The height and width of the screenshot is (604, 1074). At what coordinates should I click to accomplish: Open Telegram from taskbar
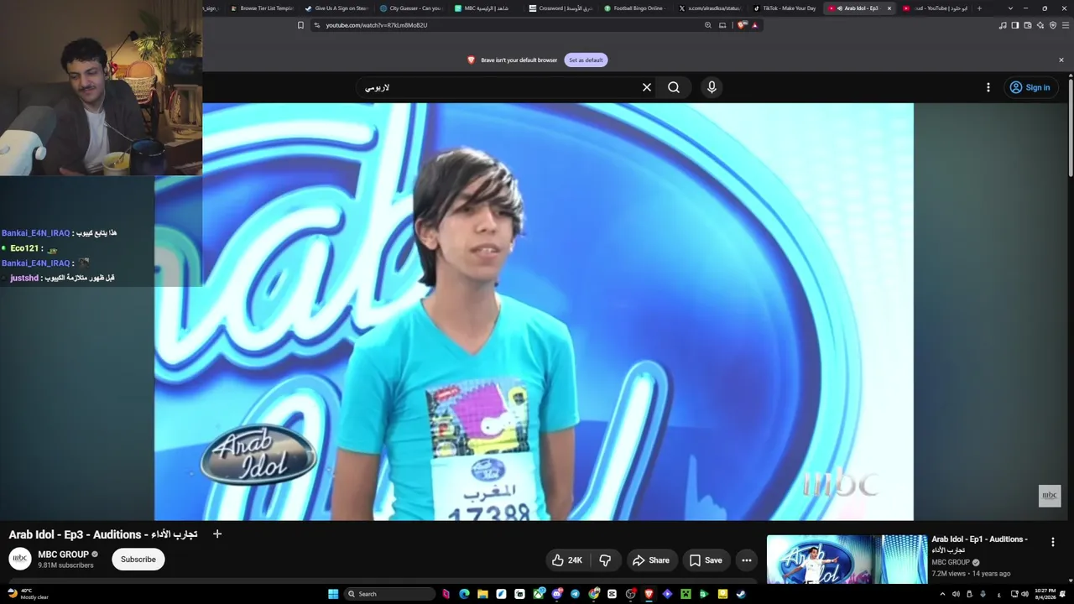[x=575, y=594]
